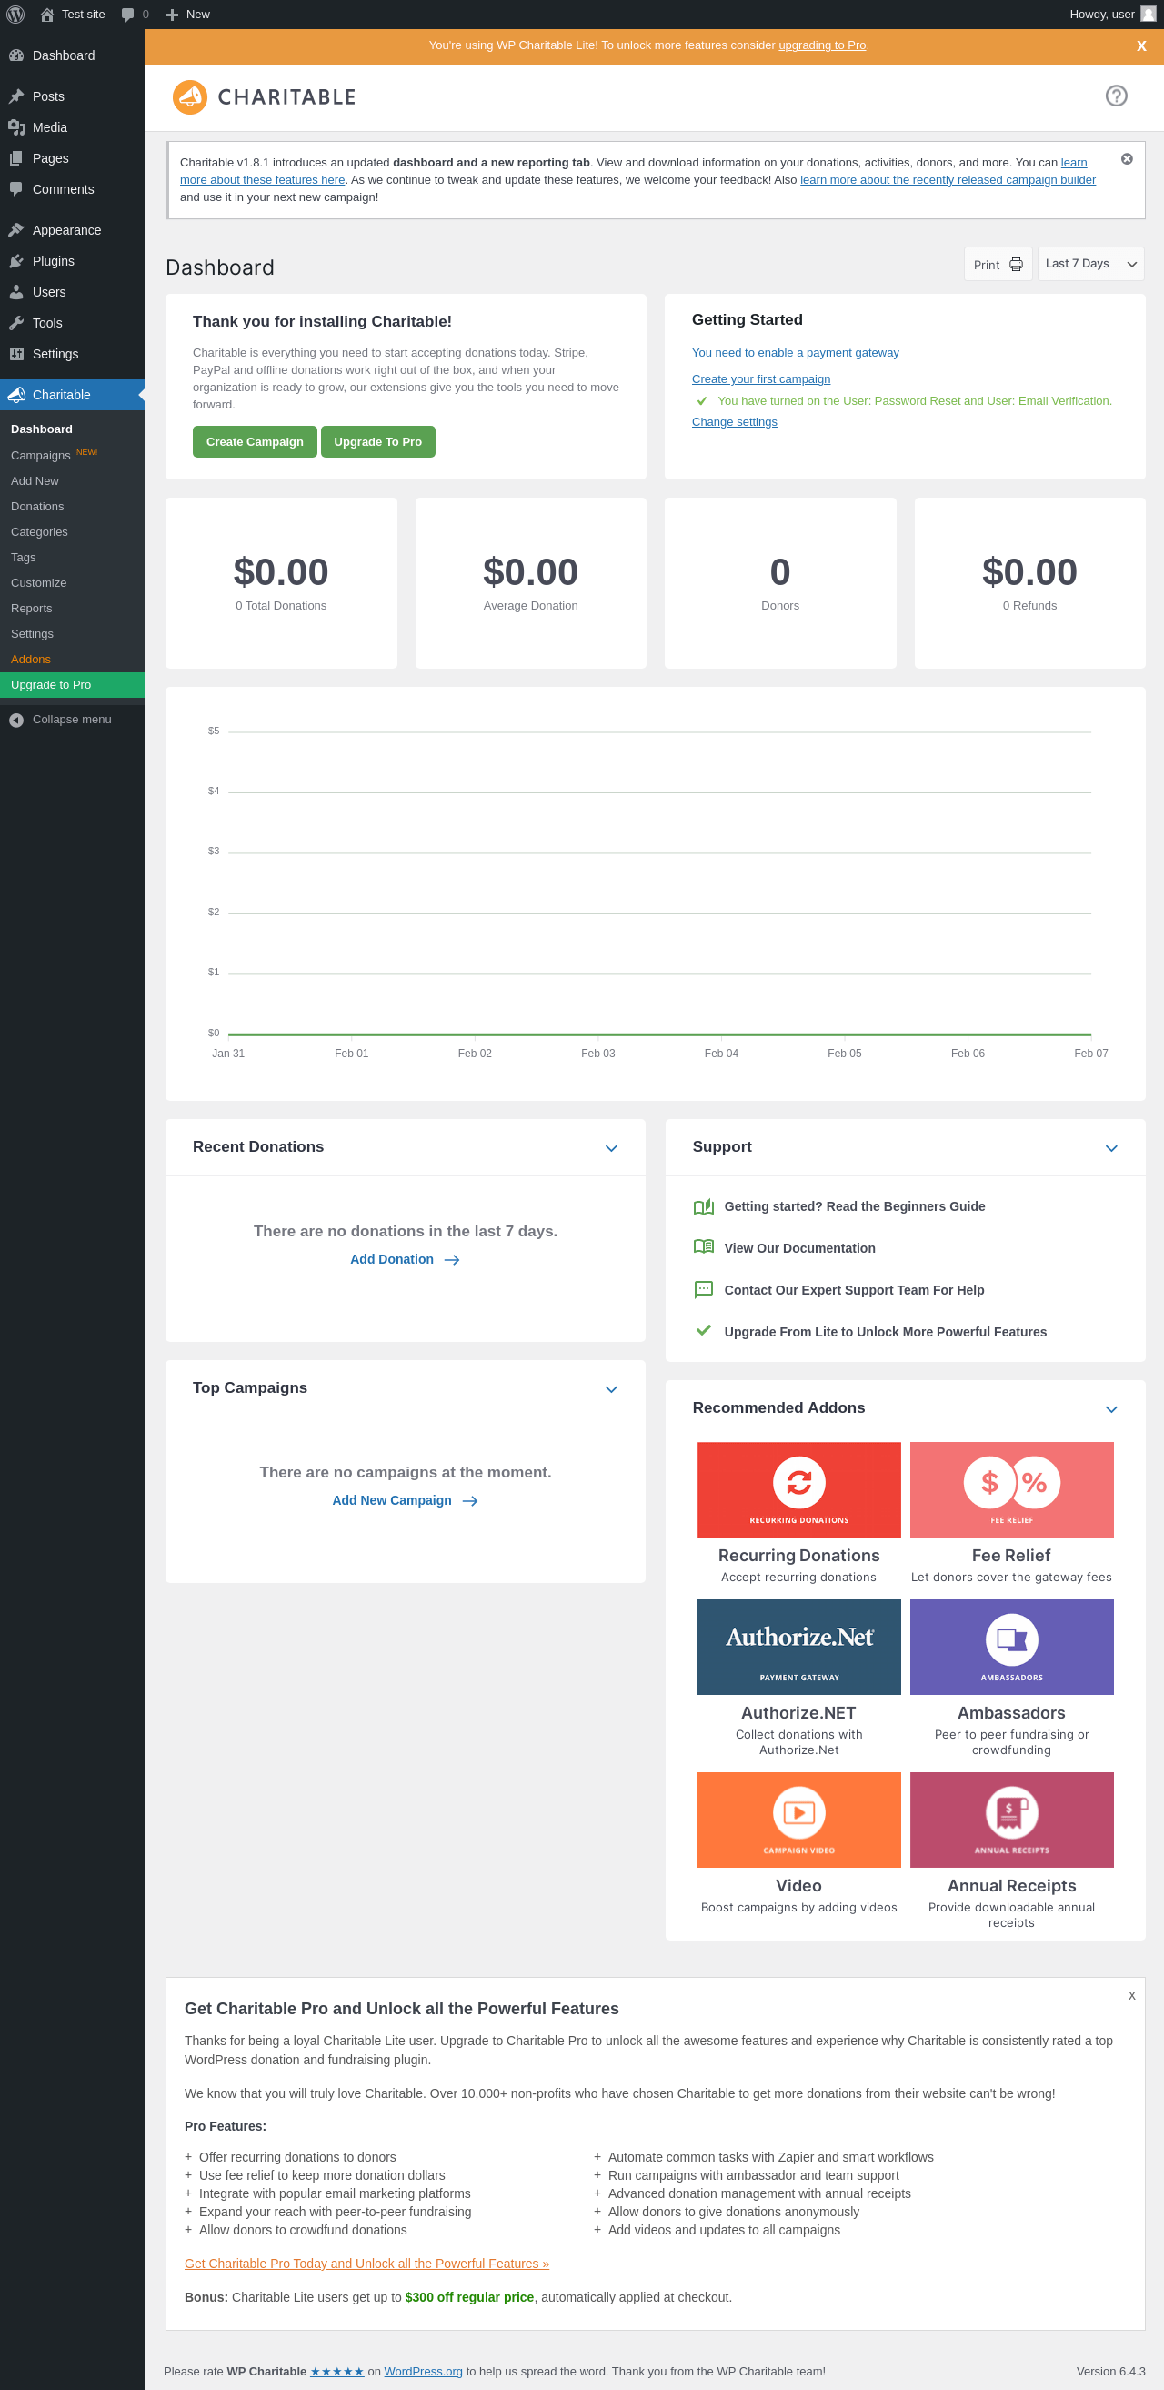Open the Addons submenu item
The image size is (1164, 2390).
(73, 659)
